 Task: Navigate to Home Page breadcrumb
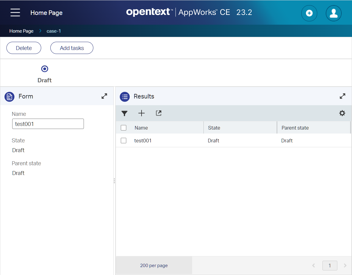coord(21,31)
